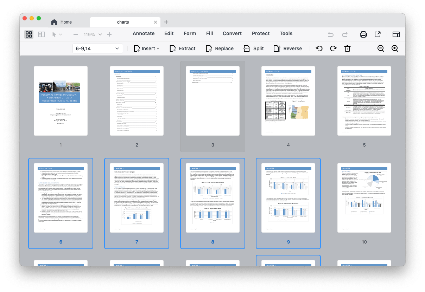Select the page 10 thumbnail
The width and height of the screenshot is (425, 292).
pos(364,198)
